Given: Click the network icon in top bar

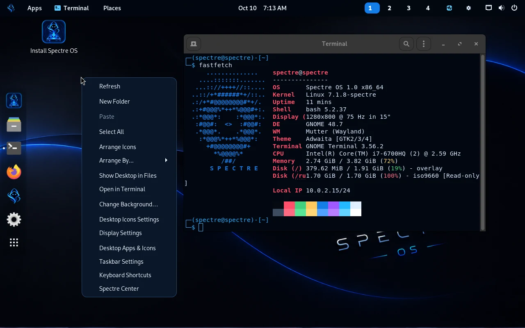Looking at the screenshot, I should 488,8.
